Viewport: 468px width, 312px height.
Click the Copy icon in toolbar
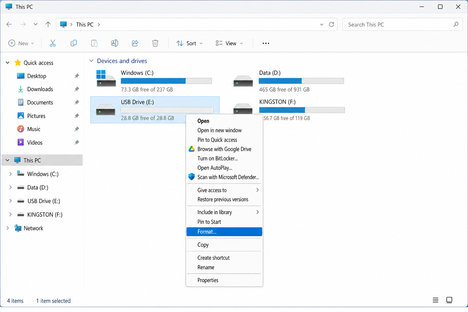tap(74, 43)
